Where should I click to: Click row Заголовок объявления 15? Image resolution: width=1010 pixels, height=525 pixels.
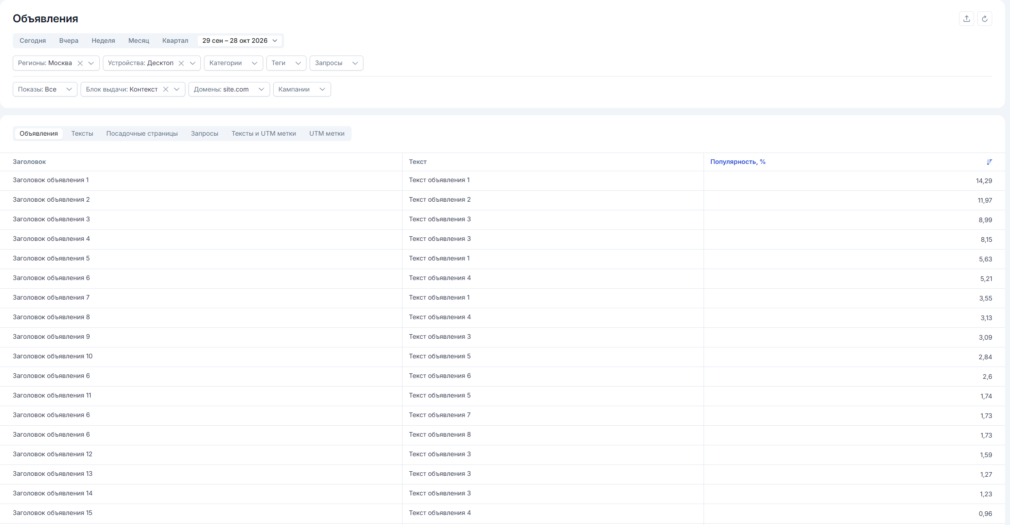tap(502, 514)
